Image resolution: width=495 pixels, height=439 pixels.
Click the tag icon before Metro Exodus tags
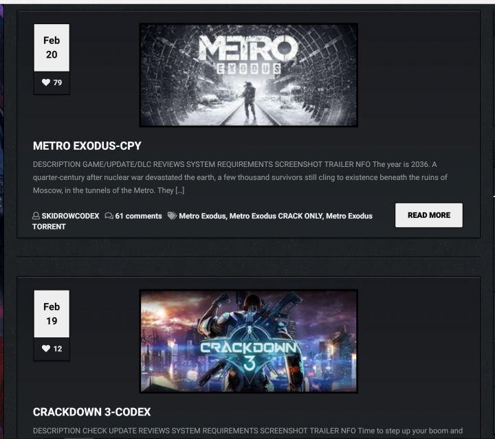(x=172, y=216)
